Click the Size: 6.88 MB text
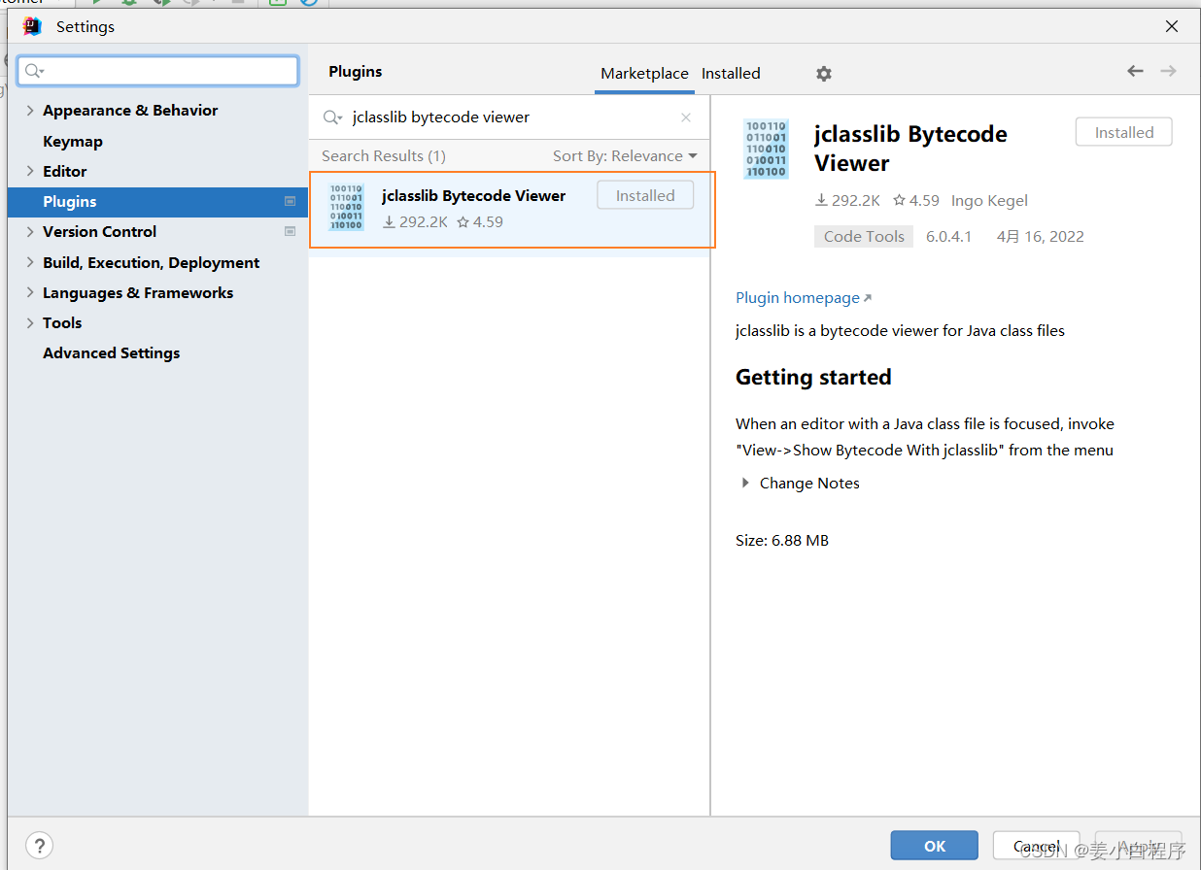The image size is (1201, 870). (x=782, y=540)
